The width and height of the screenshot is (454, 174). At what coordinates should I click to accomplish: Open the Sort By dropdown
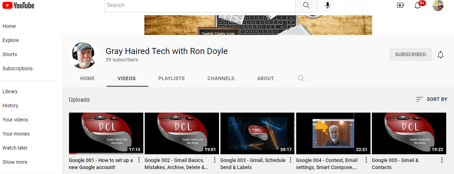pyautogui.click(x=432, y=100)
